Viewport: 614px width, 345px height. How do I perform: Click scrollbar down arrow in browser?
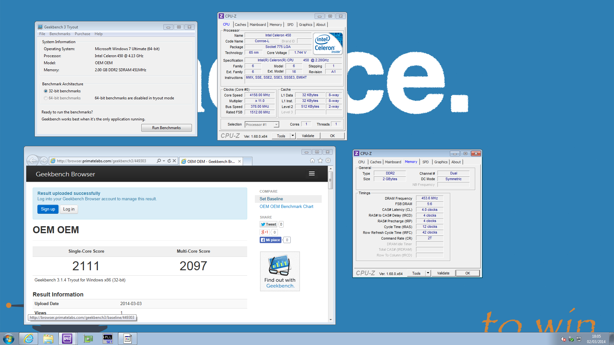331,319
